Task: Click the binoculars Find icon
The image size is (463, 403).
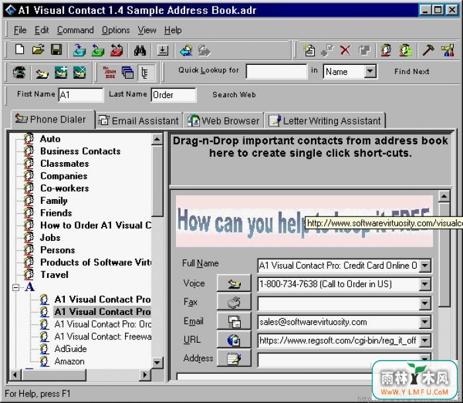Action: click(140, 50)
